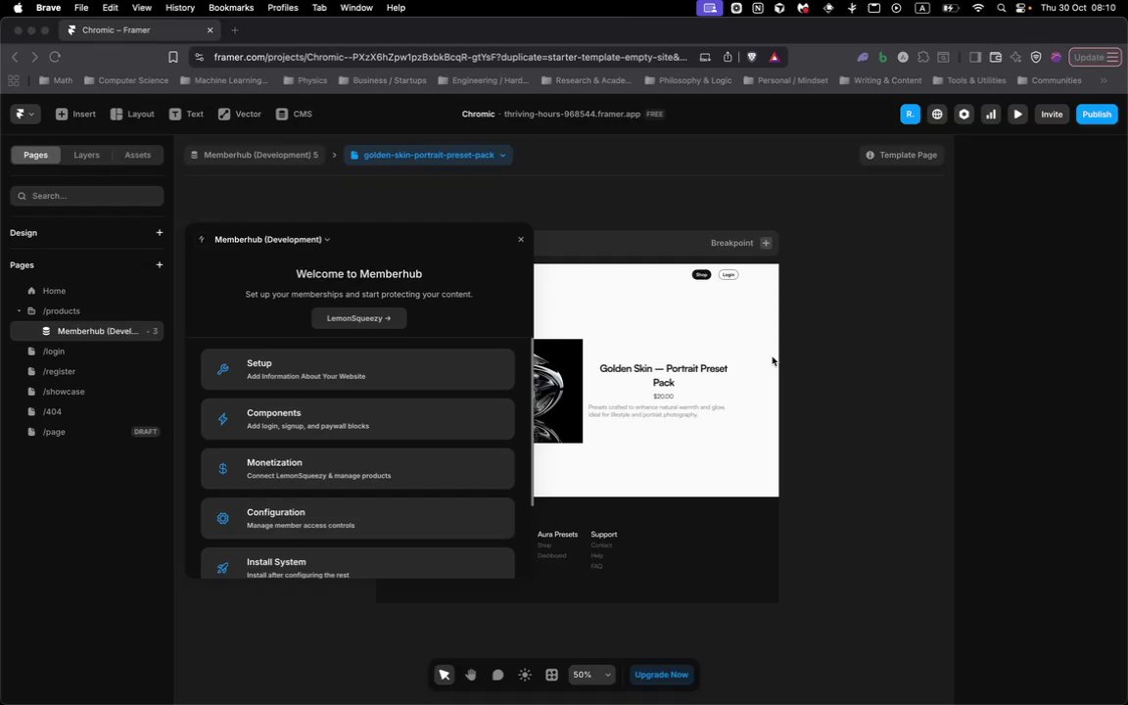Click the blue R user avatar
The image size is (1128, 705).
click(910, 114)
